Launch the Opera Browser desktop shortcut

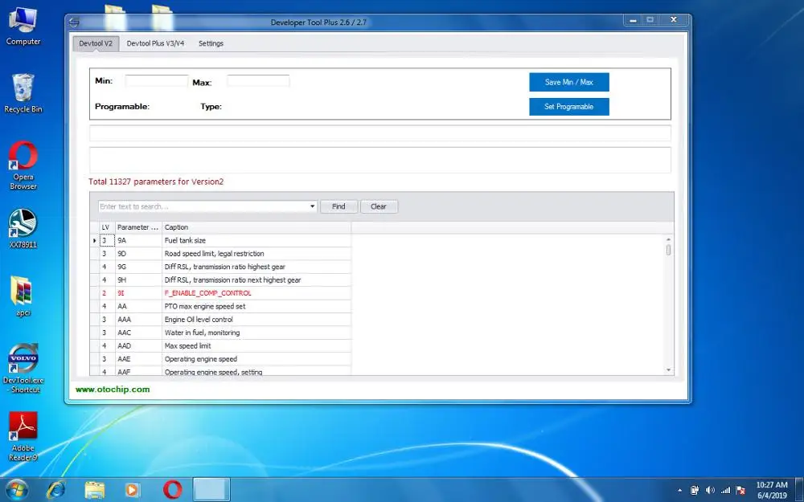[x=23, y=165]
